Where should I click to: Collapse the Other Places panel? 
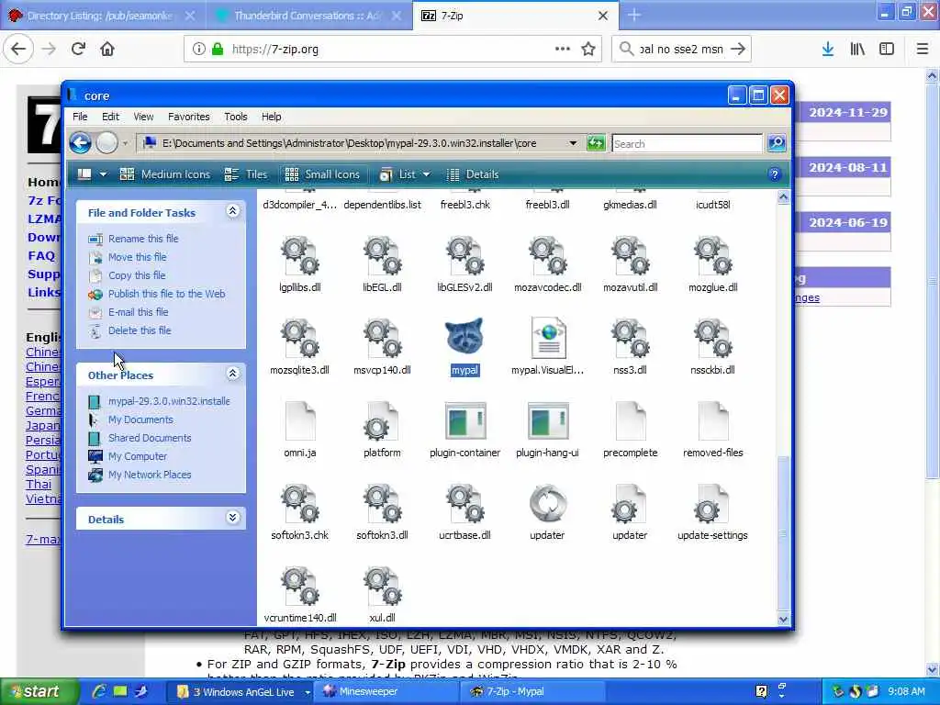click(x=232, y=374)
